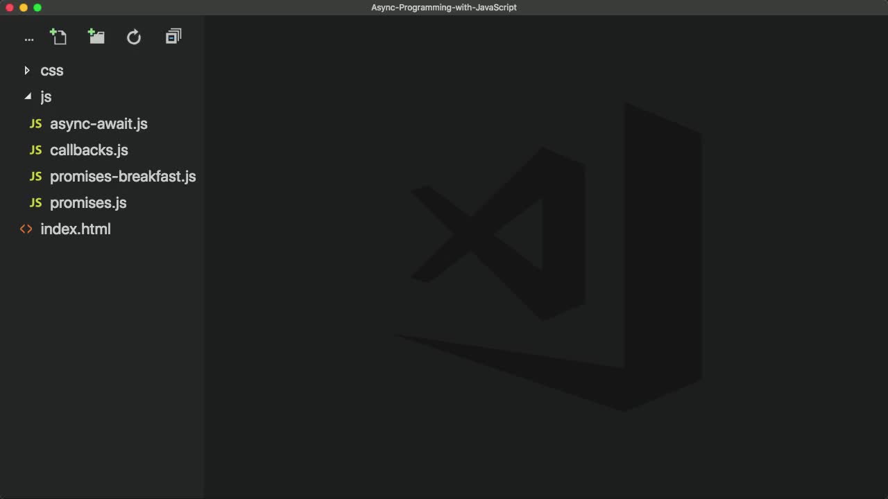This screenshot has width=888, height=499.
Task: Click the JS icon beside callbacks.js
Action: click(35, 150)
